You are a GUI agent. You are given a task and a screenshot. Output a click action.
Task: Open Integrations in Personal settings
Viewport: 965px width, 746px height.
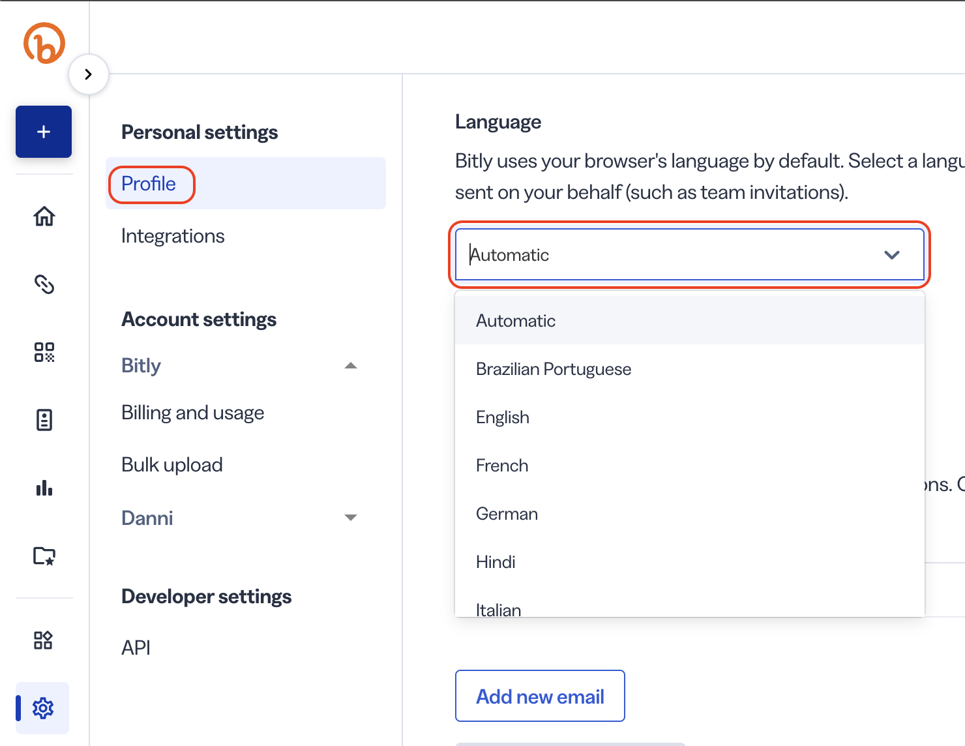173,236
